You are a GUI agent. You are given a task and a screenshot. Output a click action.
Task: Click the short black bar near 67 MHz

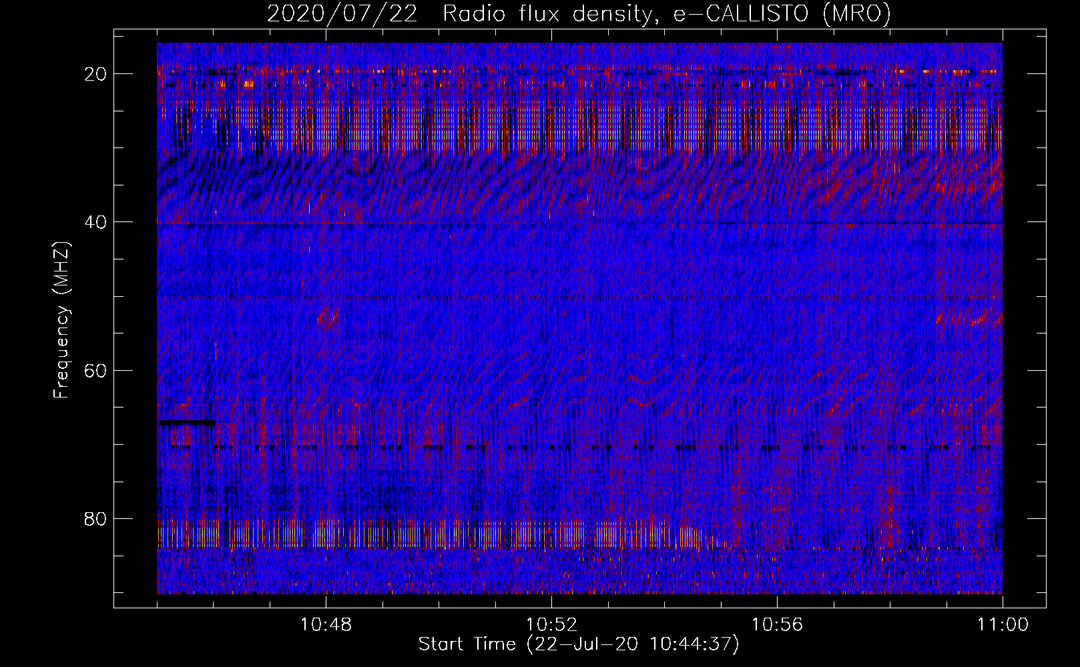186,422
